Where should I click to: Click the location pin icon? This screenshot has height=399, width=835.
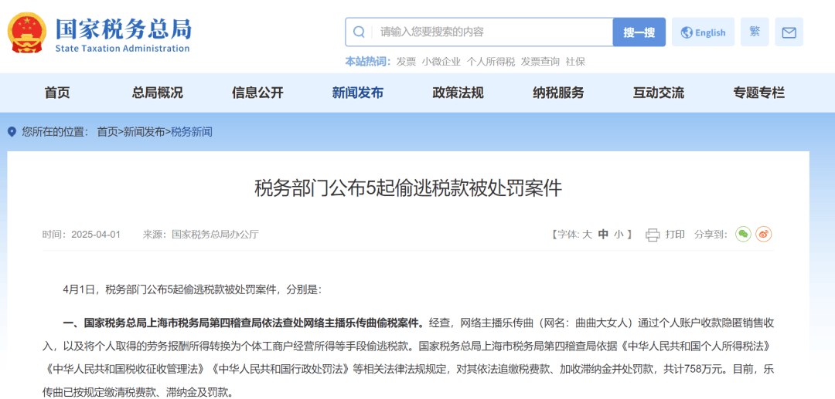(12, 132)
